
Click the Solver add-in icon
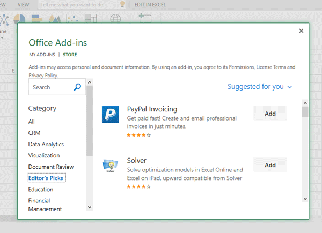[x=111, y=166]
